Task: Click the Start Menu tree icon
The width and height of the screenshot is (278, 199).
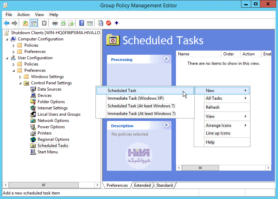Action: [x=33, y=152]
